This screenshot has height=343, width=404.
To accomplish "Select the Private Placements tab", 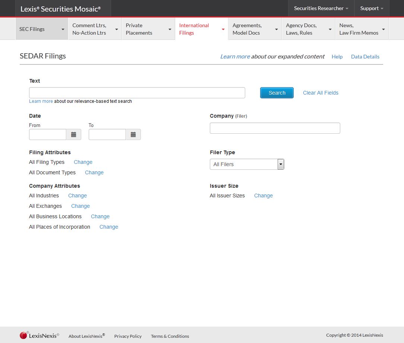I will click(x=148, y=29).
